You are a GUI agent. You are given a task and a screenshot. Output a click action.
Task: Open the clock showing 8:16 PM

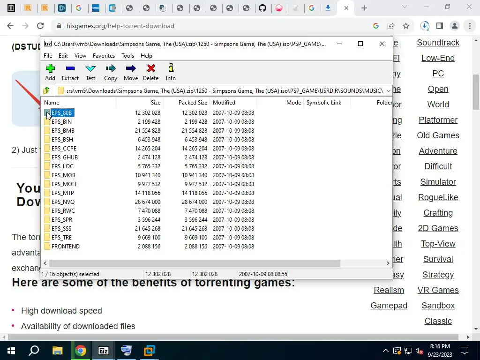440,351
